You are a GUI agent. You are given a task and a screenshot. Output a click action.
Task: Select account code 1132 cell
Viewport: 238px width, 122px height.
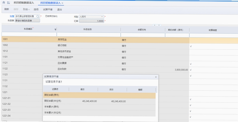click(22, 86)
